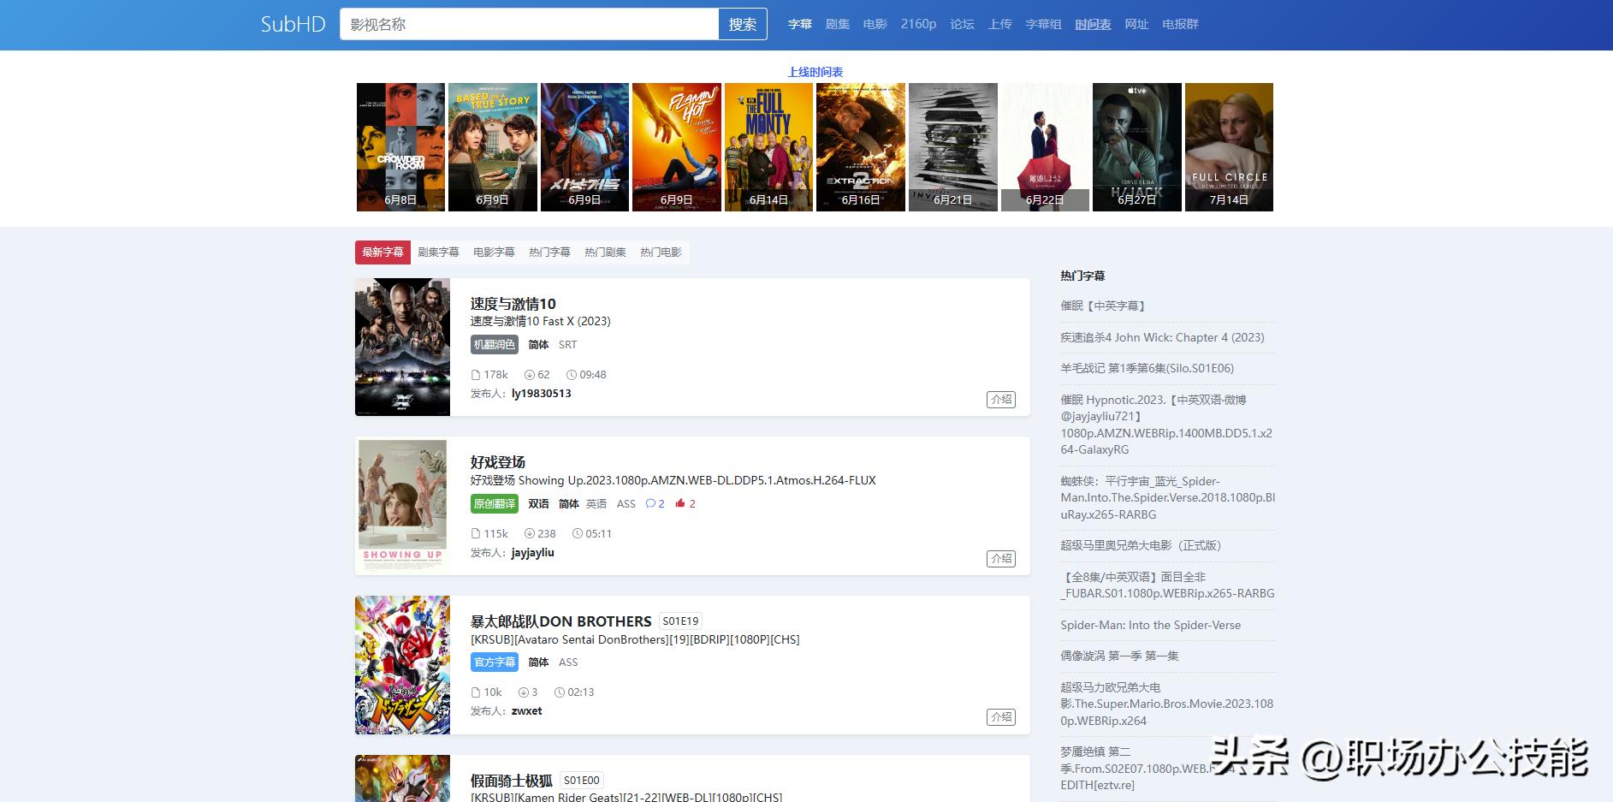Open the Extraction 2 poster thumbnail
The height and width of the screenshot is (802, 1613).
tap(860, 146)
